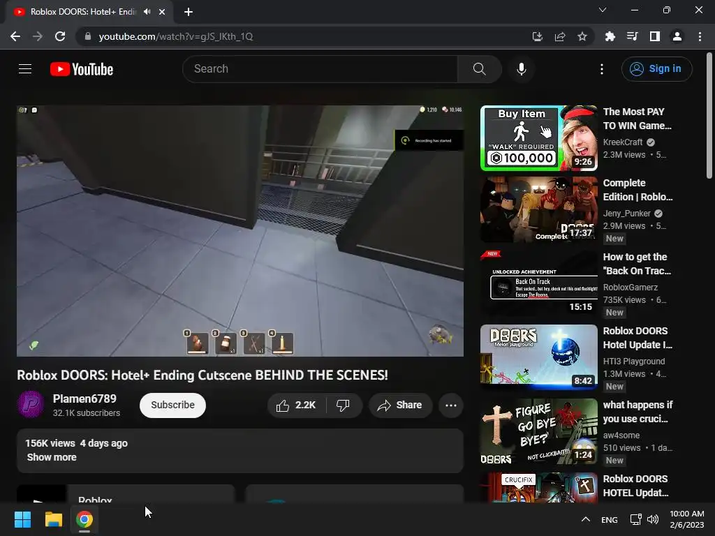Screen dimensions: 715x536
Task: Click the video title text
Action: point(202,375)
